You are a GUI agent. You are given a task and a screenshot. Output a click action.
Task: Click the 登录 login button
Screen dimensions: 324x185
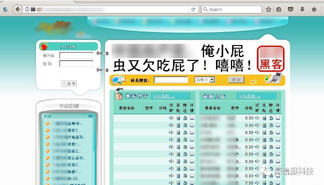pos(69,83)
